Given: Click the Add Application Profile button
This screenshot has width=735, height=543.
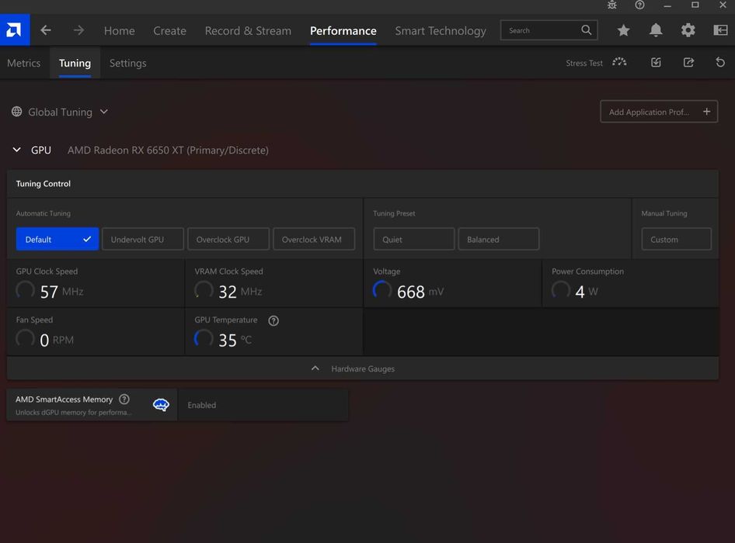Looking at the screenshot, I should click(x=658, y=112).
